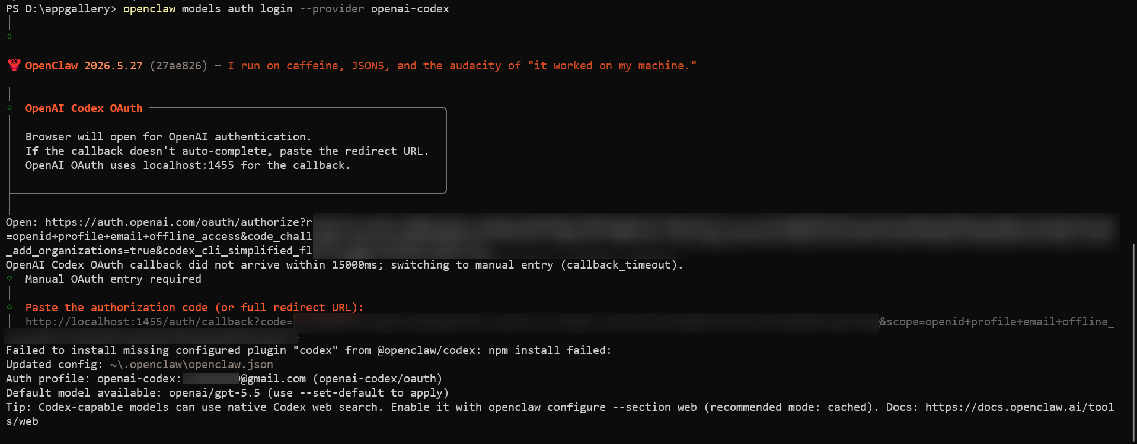Click the ~\.openclaw\openclaw.json config path
Image resolution: width=1137 pixels, height=444 pixels.
(x=191, y=365)
